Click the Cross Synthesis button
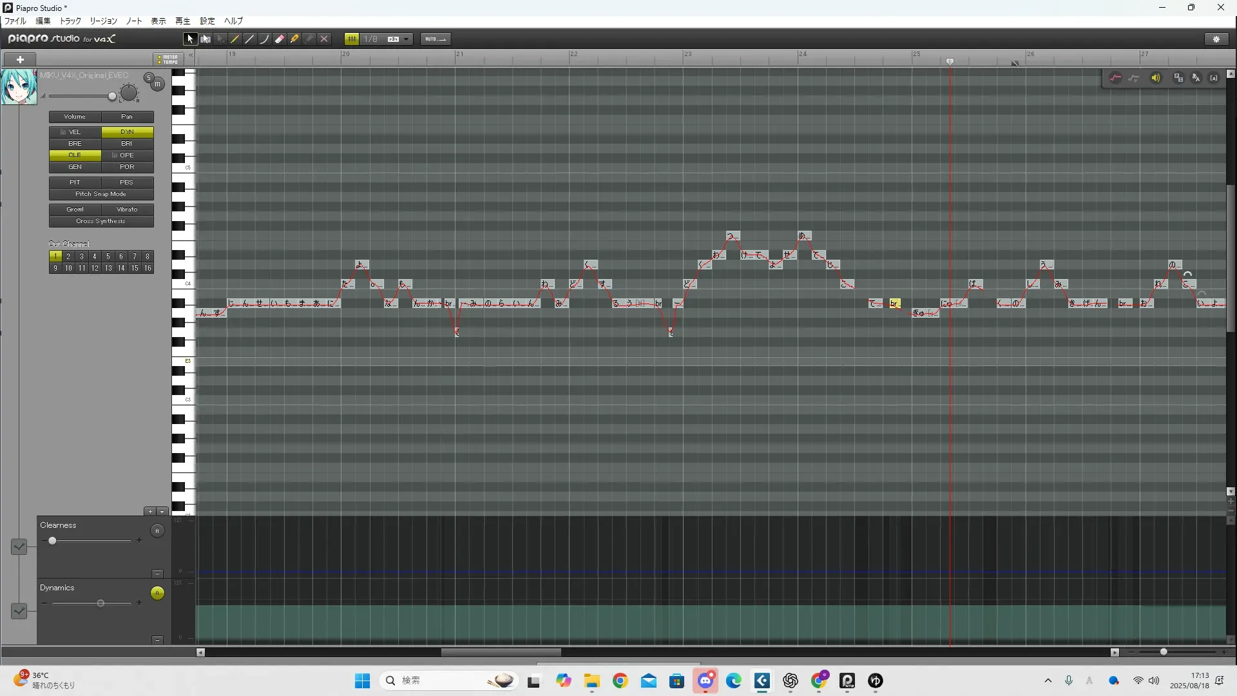1237x696 pixels. point(101,221)
